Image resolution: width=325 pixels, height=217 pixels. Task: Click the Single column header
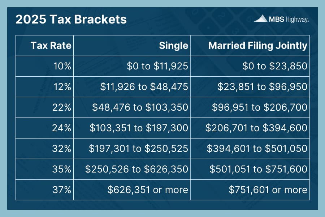132,46
